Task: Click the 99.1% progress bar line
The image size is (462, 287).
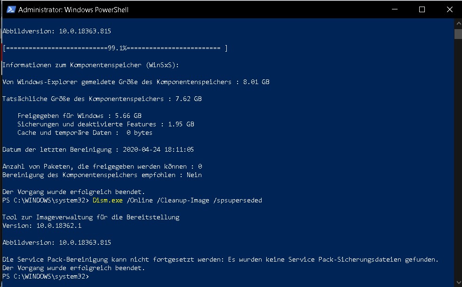Action: pos(115,48)
